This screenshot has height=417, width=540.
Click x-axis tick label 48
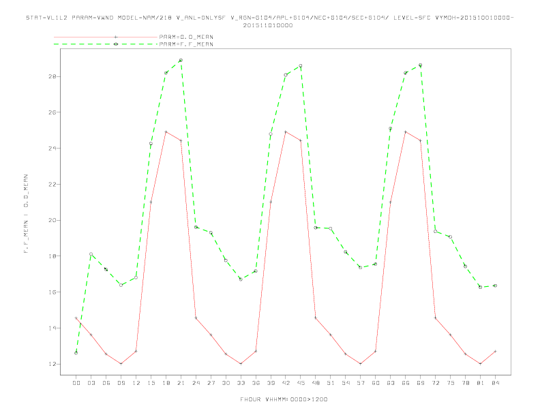pos(316,383)
